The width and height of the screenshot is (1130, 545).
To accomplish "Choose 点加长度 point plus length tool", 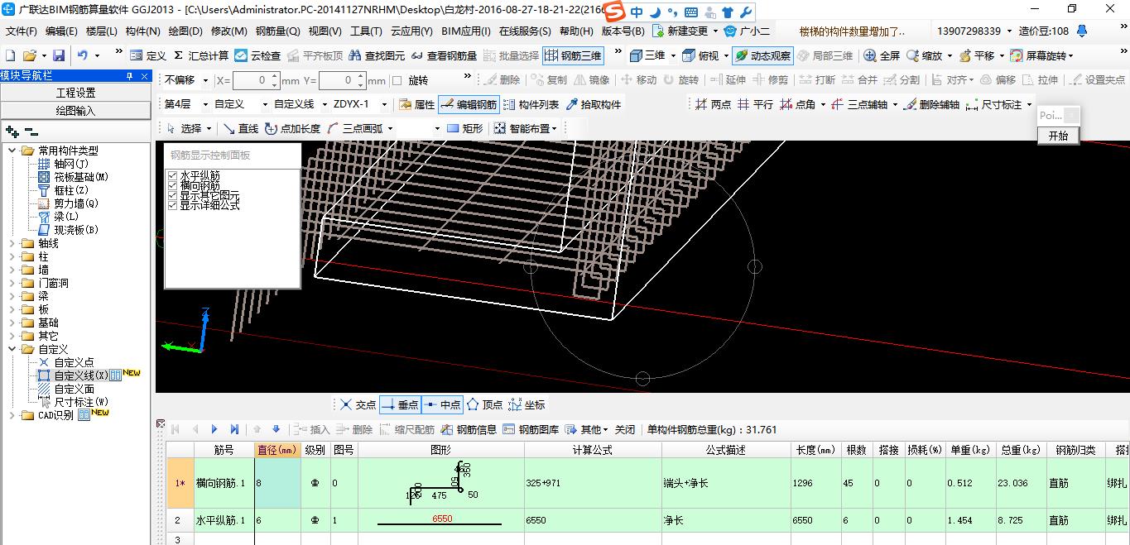I will point(292,128).
